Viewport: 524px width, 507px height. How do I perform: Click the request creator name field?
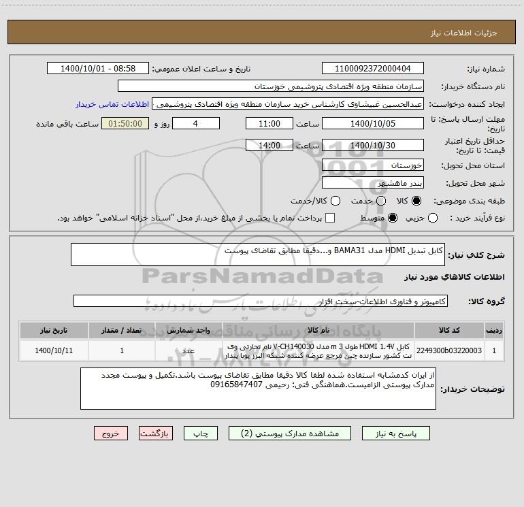click(288, 104)
